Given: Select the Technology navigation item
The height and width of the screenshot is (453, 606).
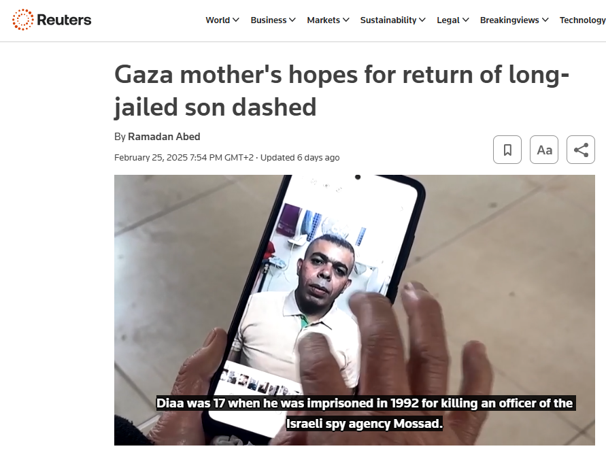Looking at the screenshot, I should tap(583, 20).
